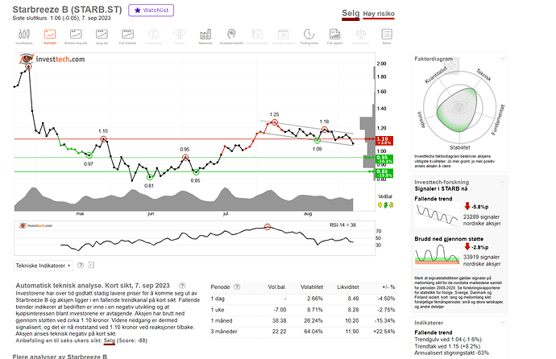
Task: Click the RSI peak circle marker
Action: click(x=268, y=227)
